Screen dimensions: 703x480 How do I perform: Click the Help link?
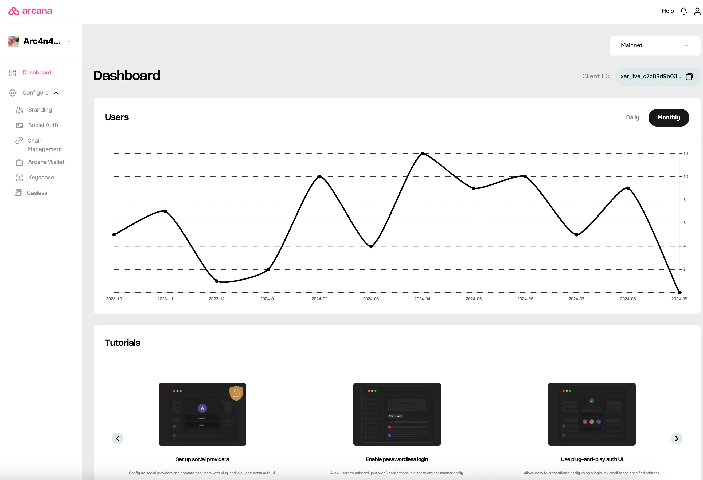coord(667,11)
